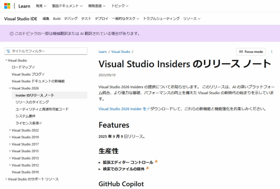The image size is (280, 189).
Task: Click the Microsoft logo icon
Action: (x=7, y=6)
